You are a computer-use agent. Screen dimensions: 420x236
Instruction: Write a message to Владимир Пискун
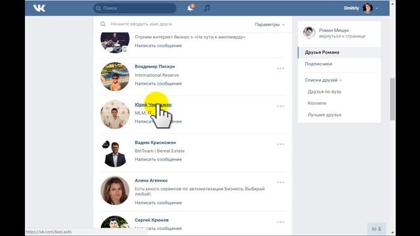point(158,83)
